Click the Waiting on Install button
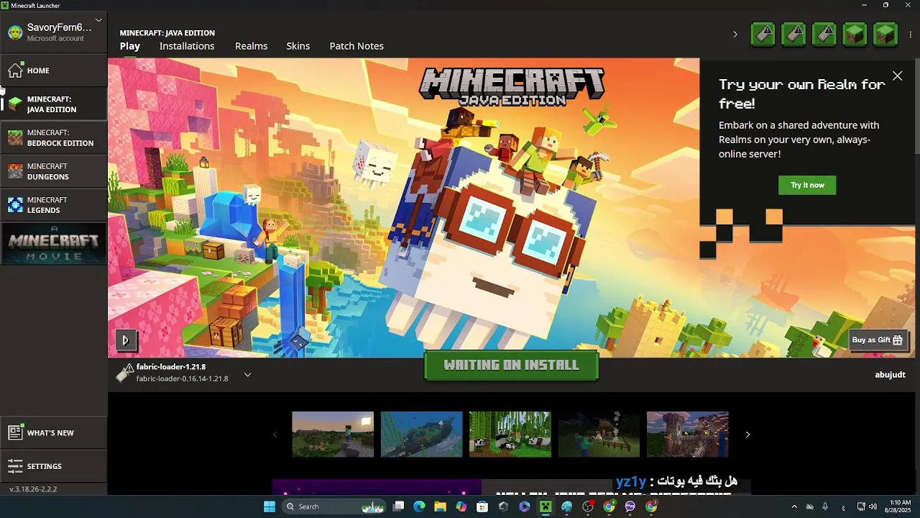 click(511, 365)
